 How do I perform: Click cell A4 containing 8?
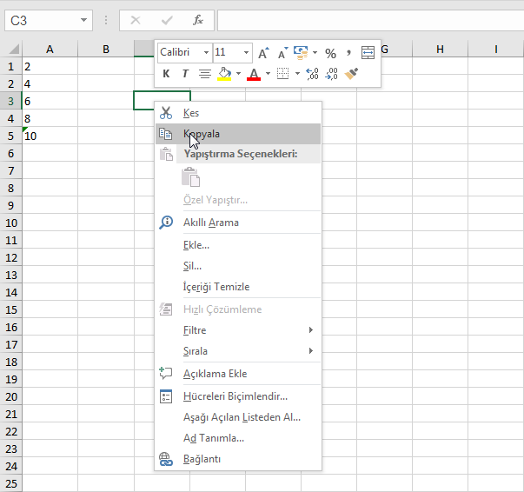click(50, 119)
